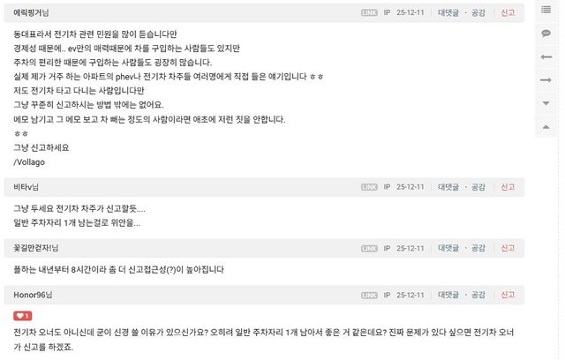View IP info on 에릭핑거's comment
This screenshot has height=360, width=565.
coord(387,13)
